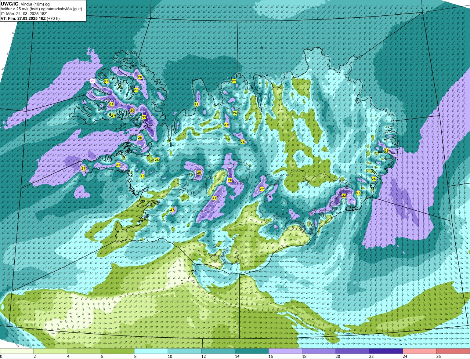Image resolution: width=470 pixels, height=359 pixels.
Task: Click the yellow 33 gust marker
Action: point(144,117)
